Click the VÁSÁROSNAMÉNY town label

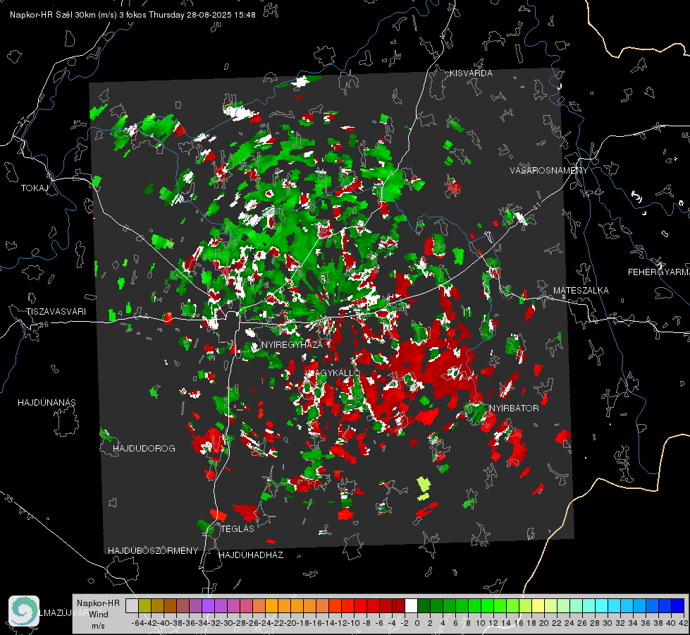[x=549, y=171]
